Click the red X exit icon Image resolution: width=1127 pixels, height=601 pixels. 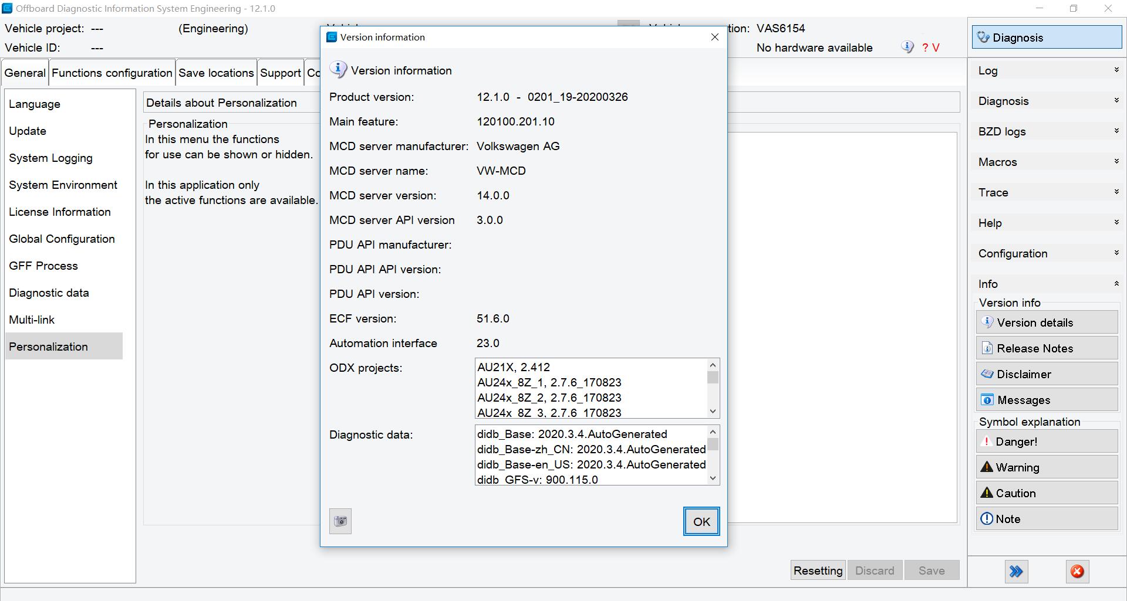pyautogui.click(x=1077, y=572)
